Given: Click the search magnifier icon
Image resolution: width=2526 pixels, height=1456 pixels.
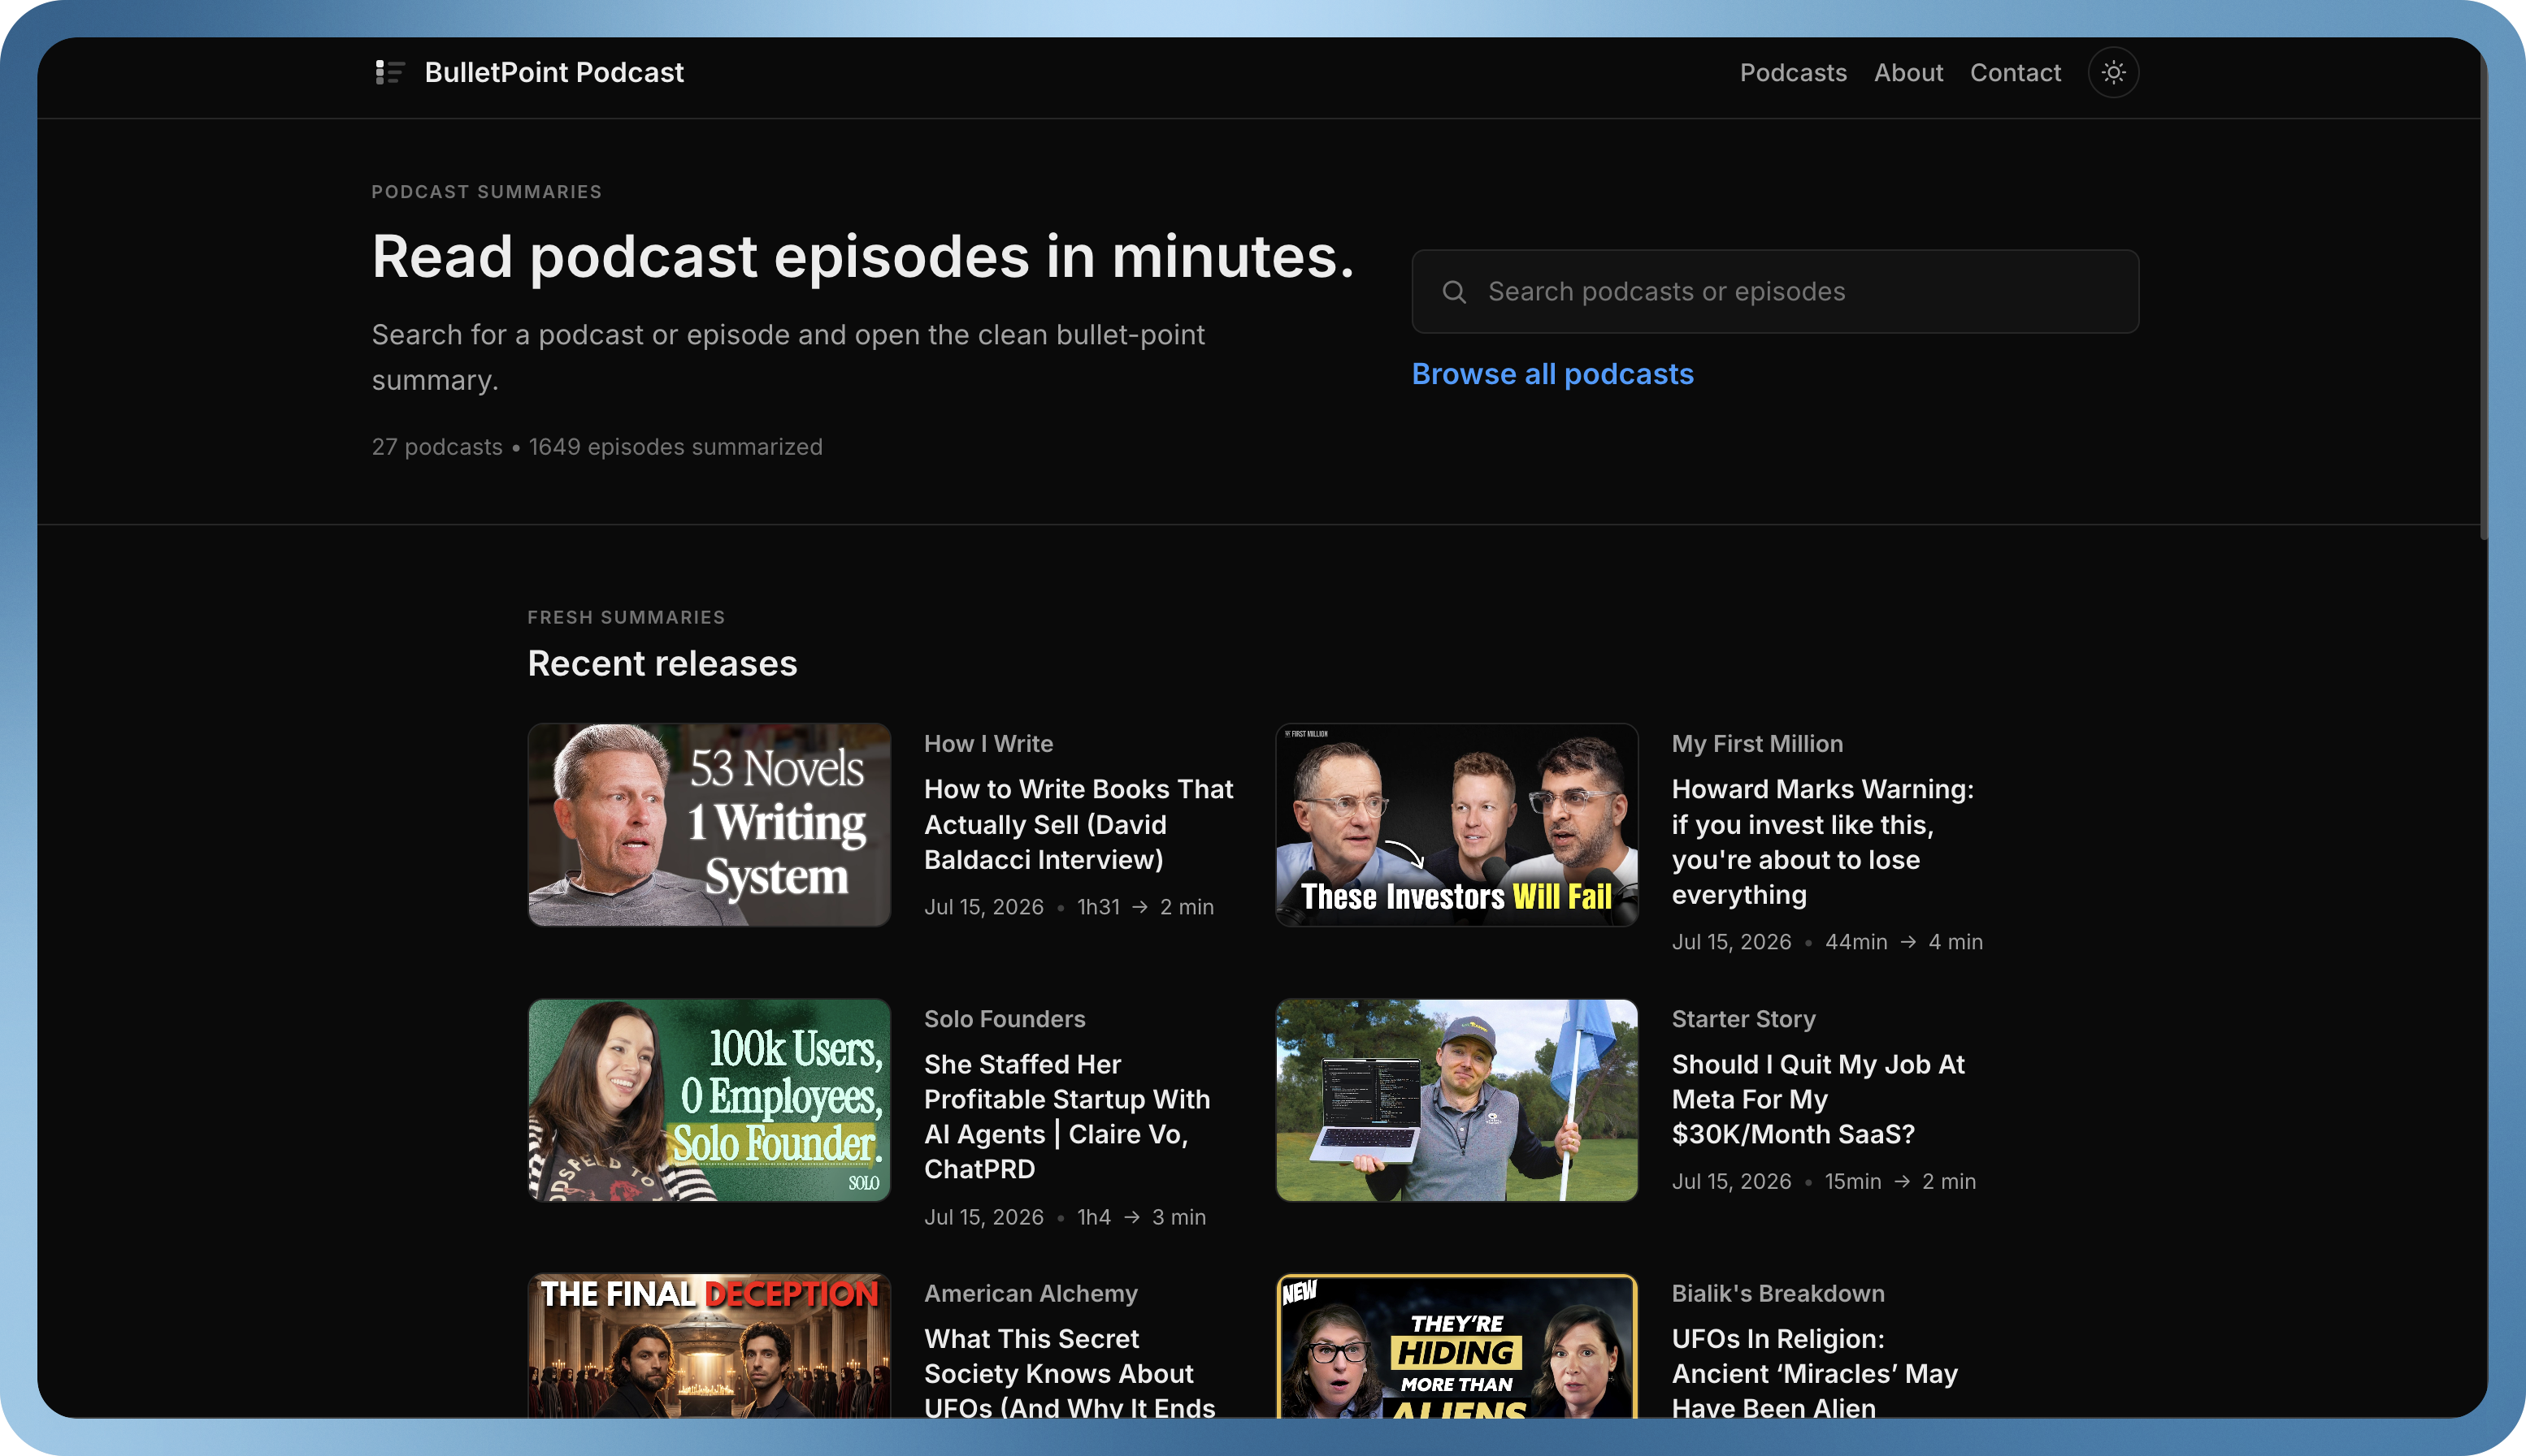Looking at the screenshot, I should coord(1454,292).
